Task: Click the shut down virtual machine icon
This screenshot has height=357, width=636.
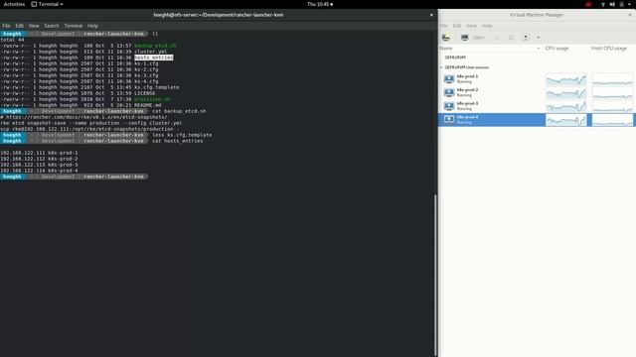Action: coord(526,38)
